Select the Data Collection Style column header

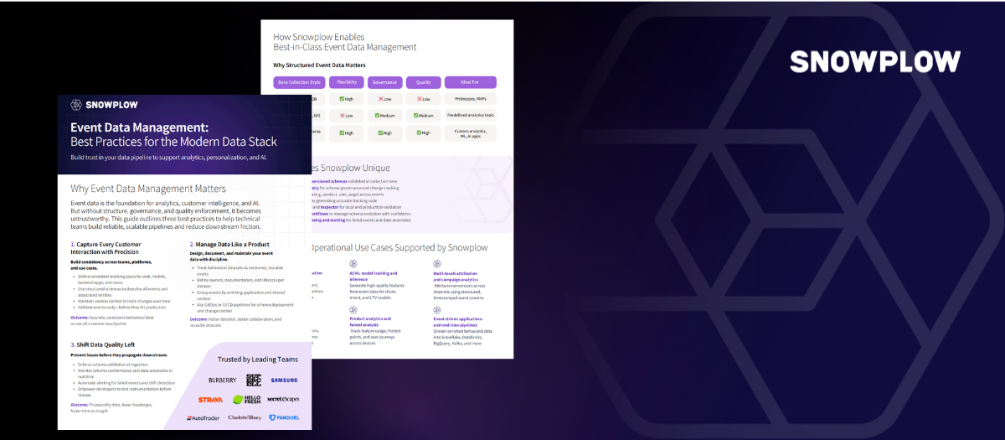click(x=299, y=82)
